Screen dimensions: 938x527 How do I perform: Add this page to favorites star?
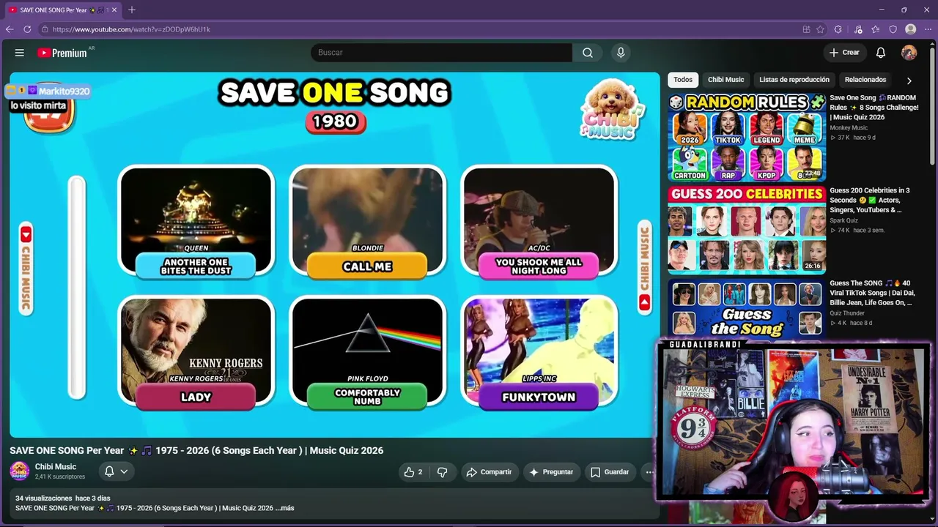820,29
